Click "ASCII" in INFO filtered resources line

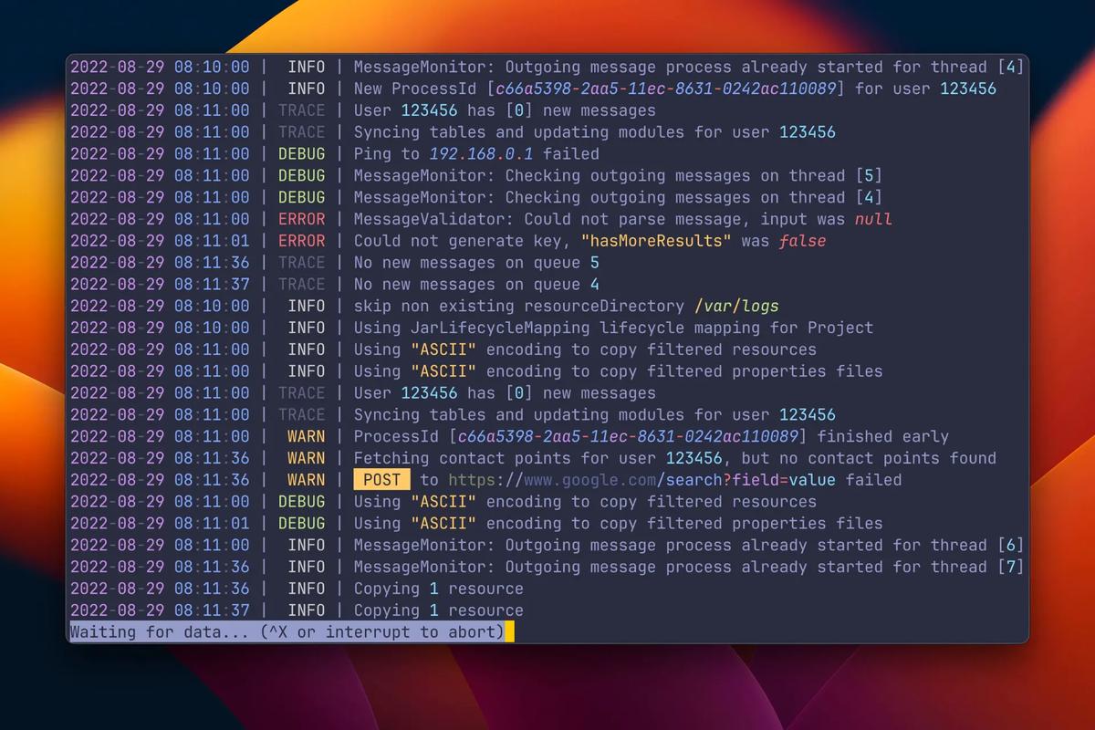[x=443, y=349]
